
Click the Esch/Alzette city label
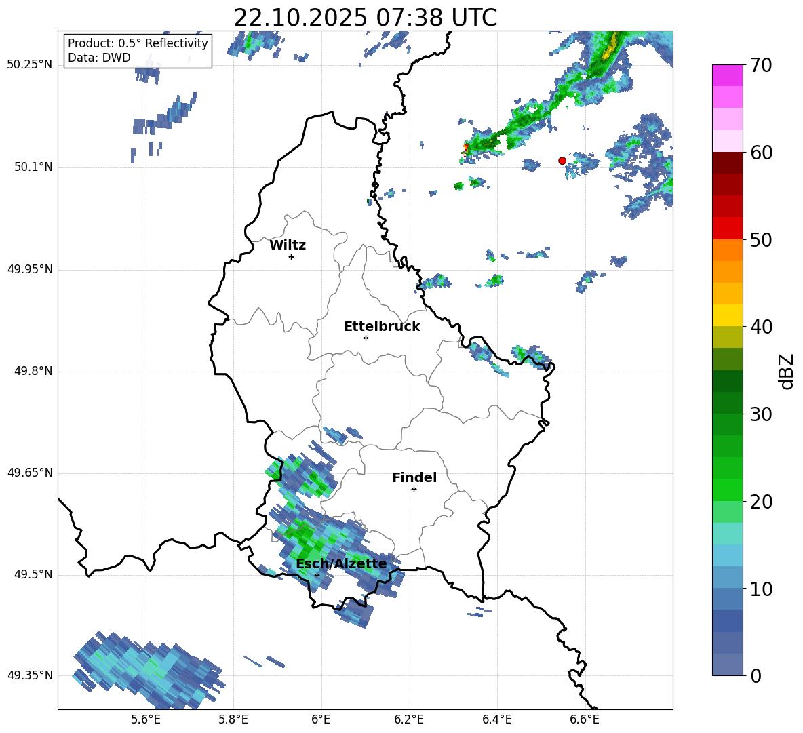pyautogui.click(x=341, y=563)
